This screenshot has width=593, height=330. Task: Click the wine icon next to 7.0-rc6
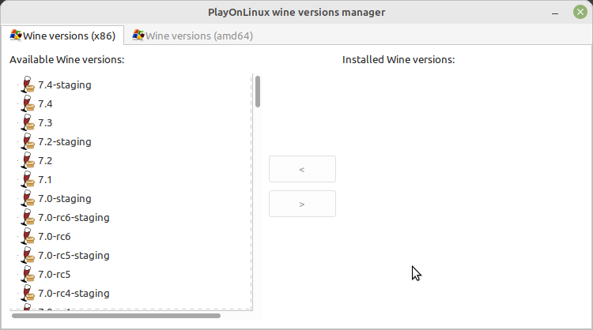point(28,236)
